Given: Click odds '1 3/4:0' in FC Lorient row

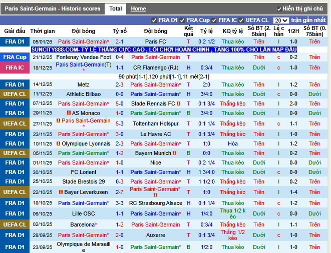Looking at the screenshot, I should (206, 172).
